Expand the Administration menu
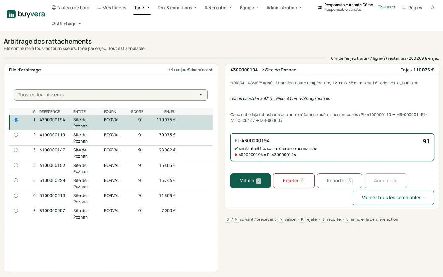Image resolution: width=443 pixels, height=277 pixels. point(284,8)
